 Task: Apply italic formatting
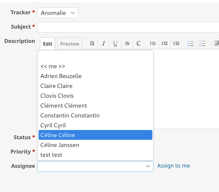point(104,43)
